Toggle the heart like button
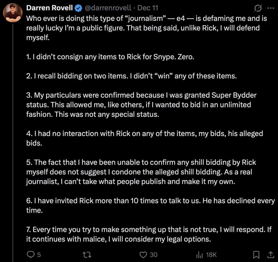278x262 pixels. (143, 254)
